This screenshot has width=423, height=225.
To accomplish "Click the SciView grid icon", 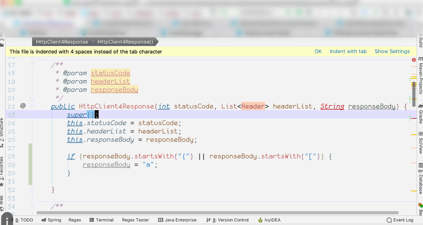I will coord(420,134).
